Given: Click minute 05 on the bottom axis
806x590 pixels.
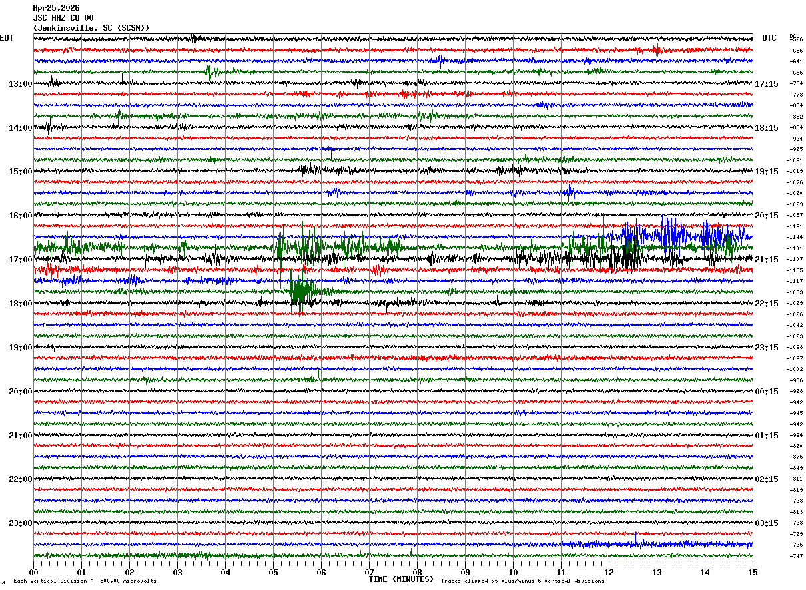Looking at the screenshot, I should coord(273,572).
